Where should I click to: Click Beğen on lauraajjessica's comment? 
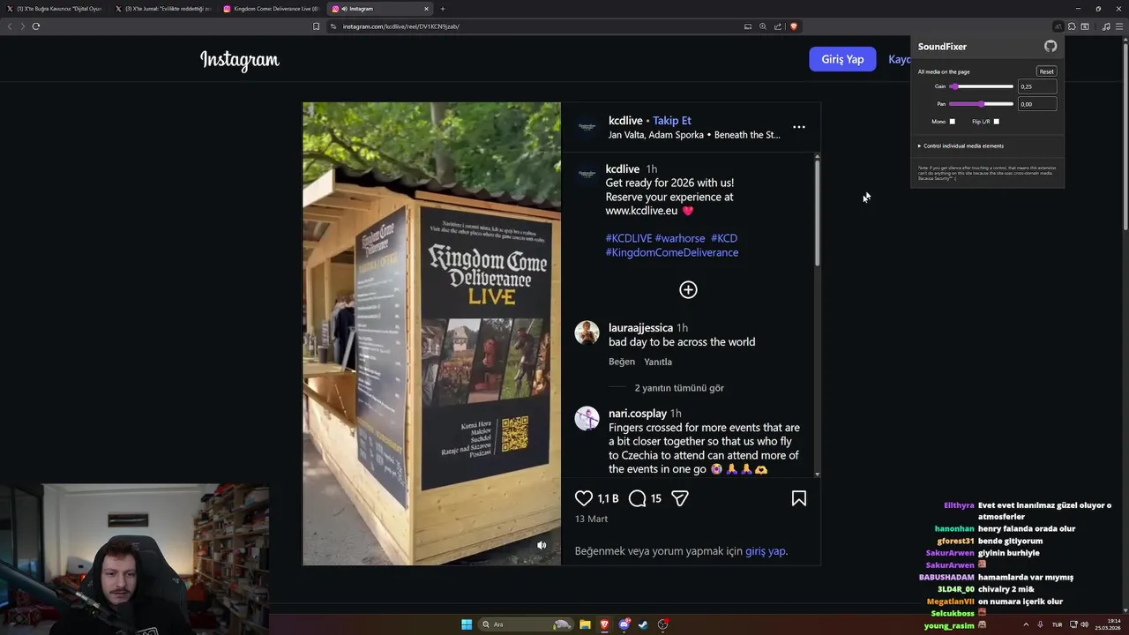tap(622, 362)
